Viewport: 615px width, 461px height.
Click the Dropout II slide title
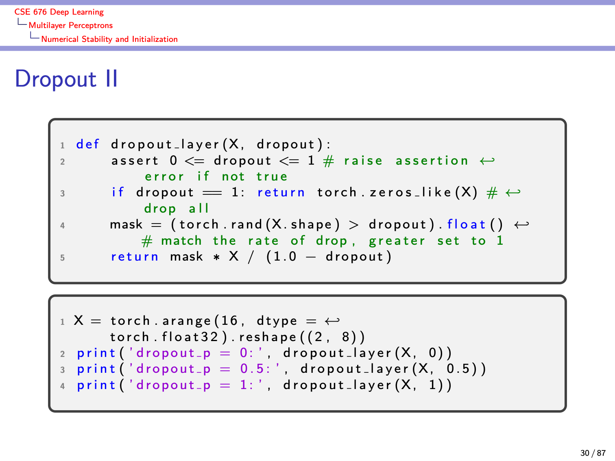click(66, 78)
